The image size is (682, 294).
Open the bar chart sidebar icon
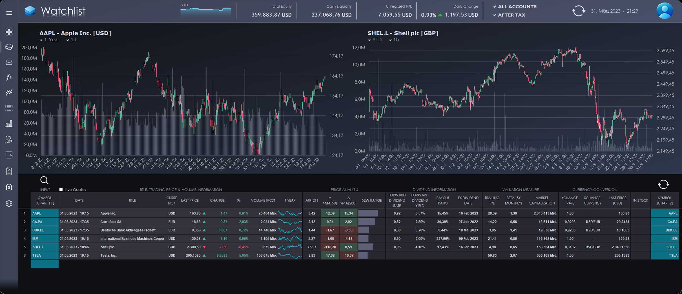(x=9, y=124)
